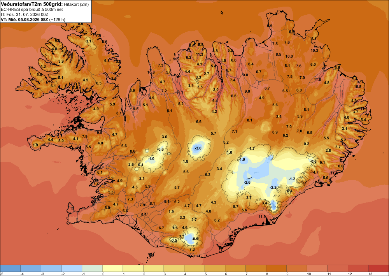The width and height of the screenshot is (389, 276).
Task: Click the 3.5 temperature value
Action: click(200, 87)
